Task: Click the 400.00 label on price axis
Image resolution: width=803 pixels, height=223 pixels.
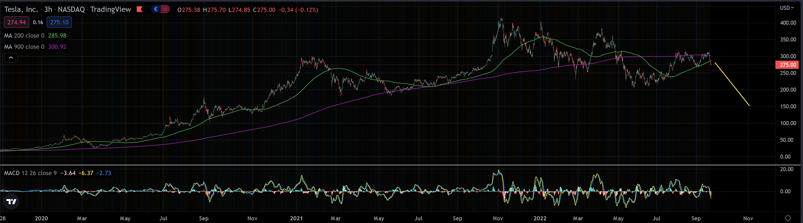Action: (x=788, y=23)
